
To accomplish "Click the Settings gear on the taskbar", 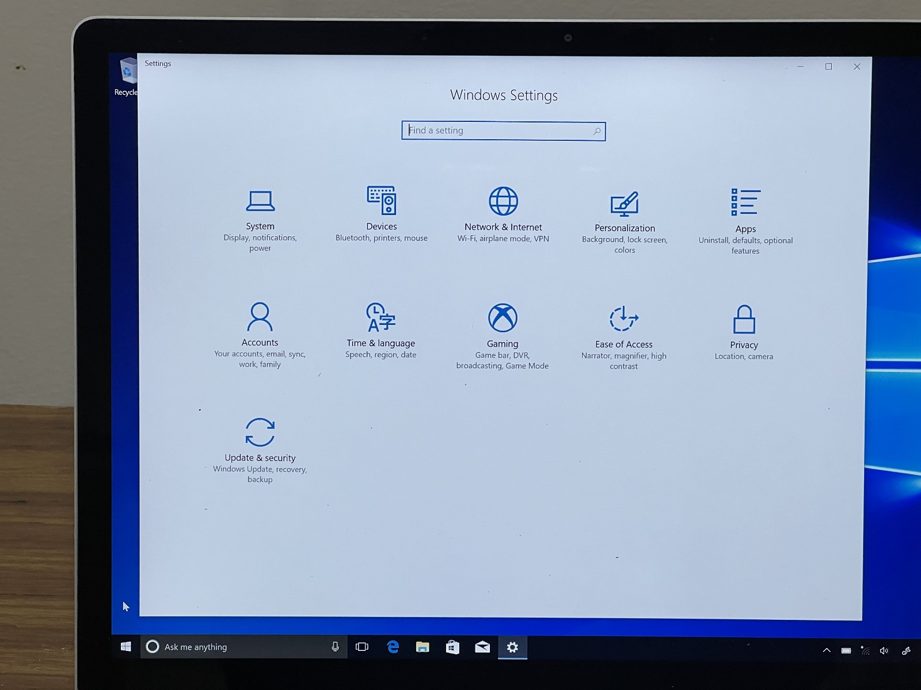I will tap(512, 647).
